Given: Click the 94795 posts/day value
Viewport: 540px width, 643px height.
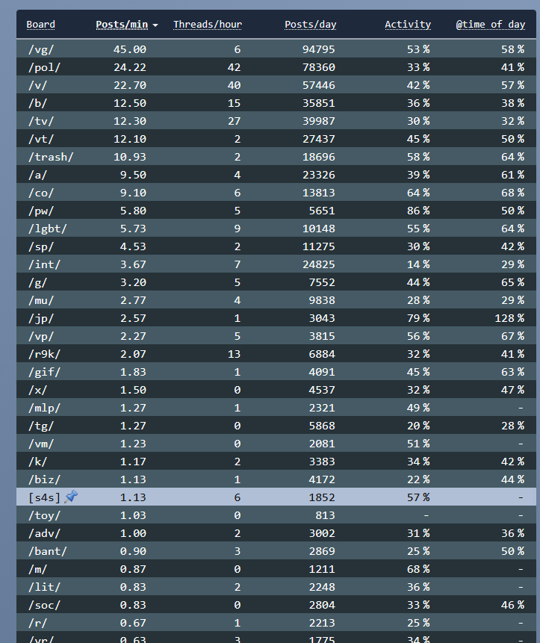Looking at the screenshot, I should pyautogui.click(x=319, y=49).
